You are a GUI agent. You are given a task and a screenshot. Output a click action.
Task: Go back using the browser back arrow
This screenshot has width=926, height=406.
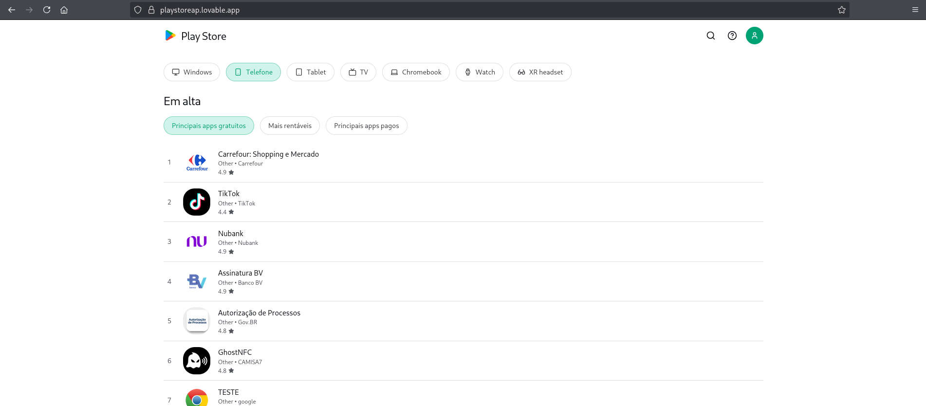tap(12, 10)
